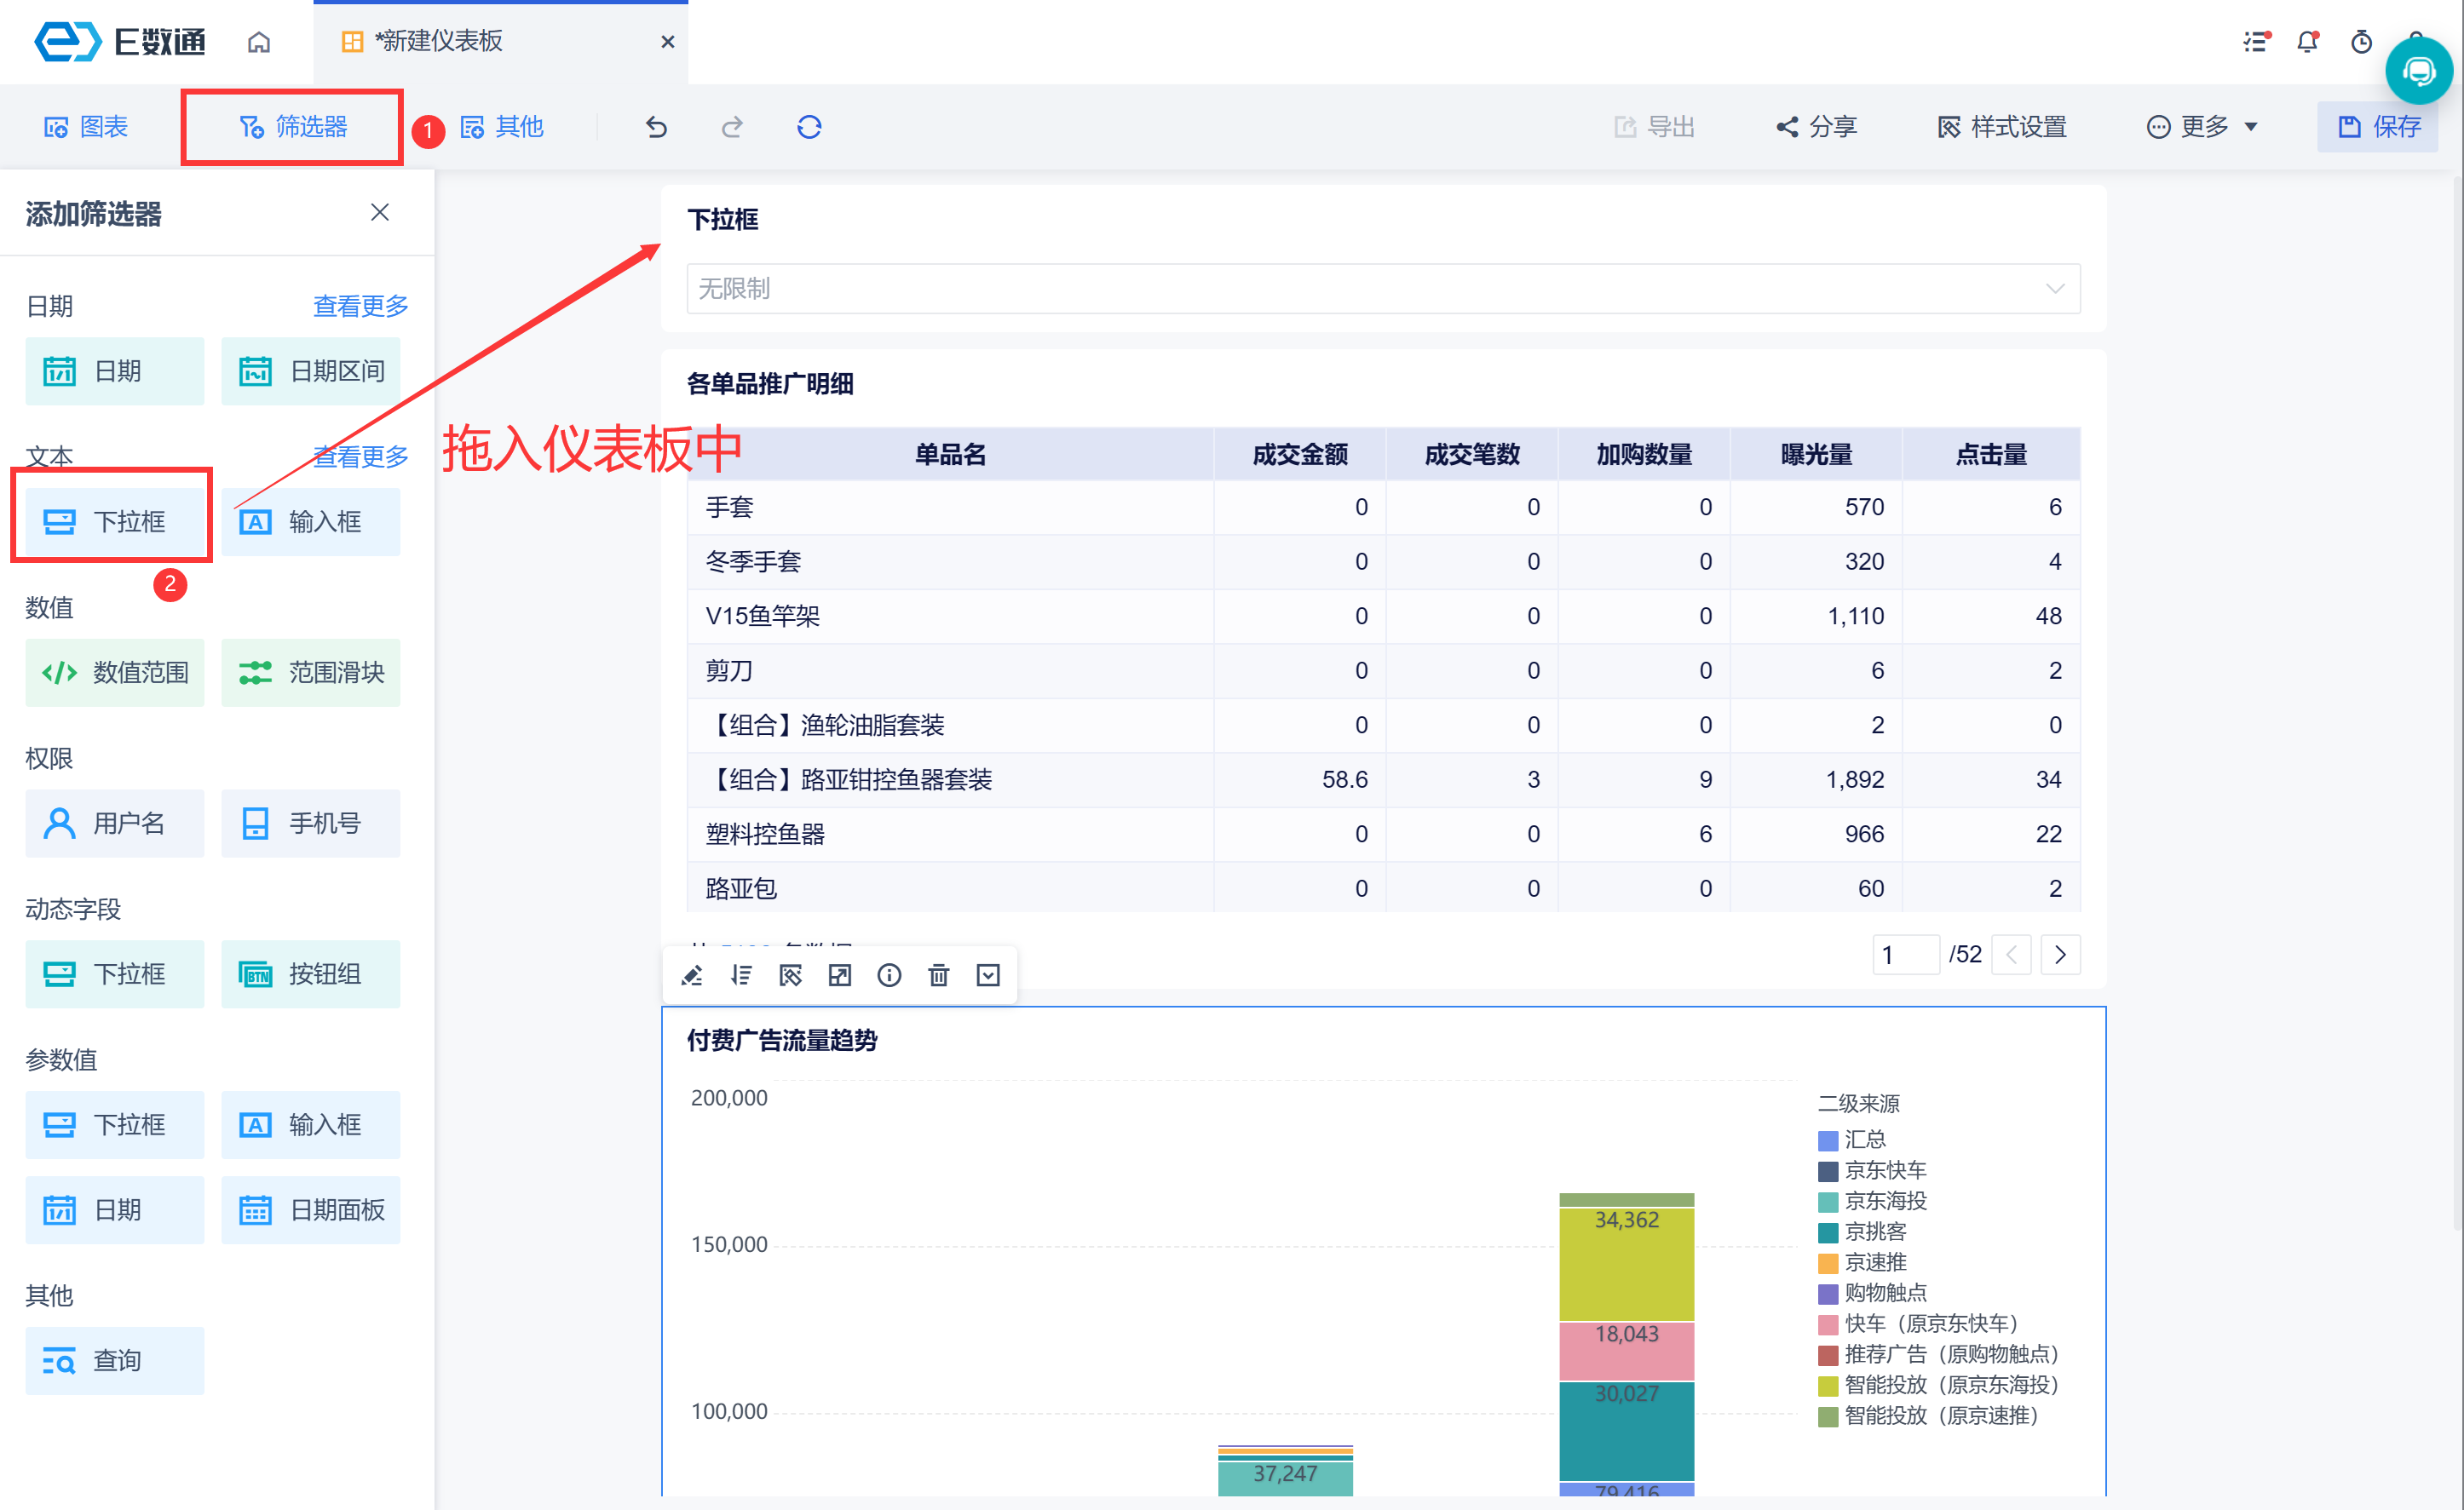Toggle 汇总 legend entry off

pos(1863,1140)
